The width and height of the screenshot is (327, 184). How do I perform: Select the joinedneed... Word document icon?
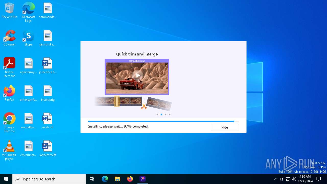(48, 66)
